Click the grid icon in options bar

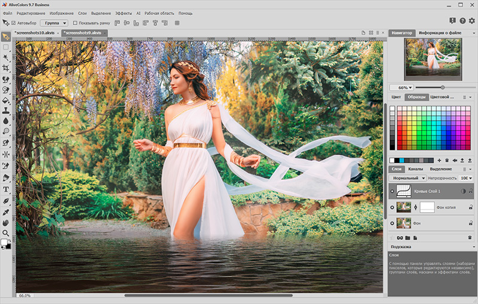click(177, 23)
